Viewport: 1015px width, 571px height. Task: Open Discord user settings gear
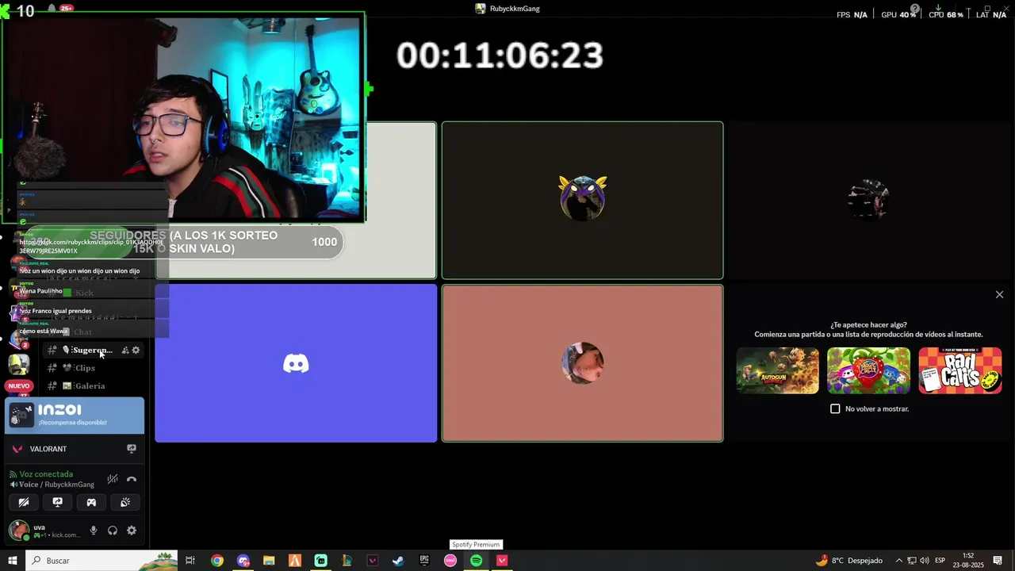tap(132, 531)
